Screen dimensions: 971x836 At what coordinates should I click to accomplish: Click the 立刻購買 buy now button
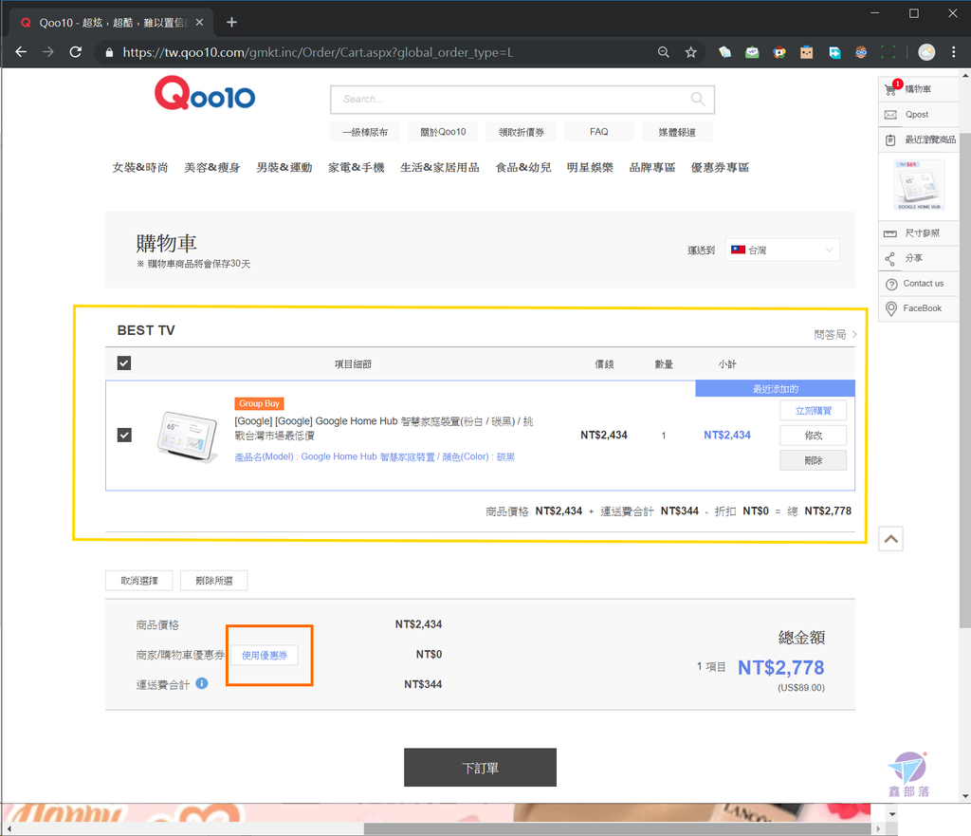coord(813,411)
